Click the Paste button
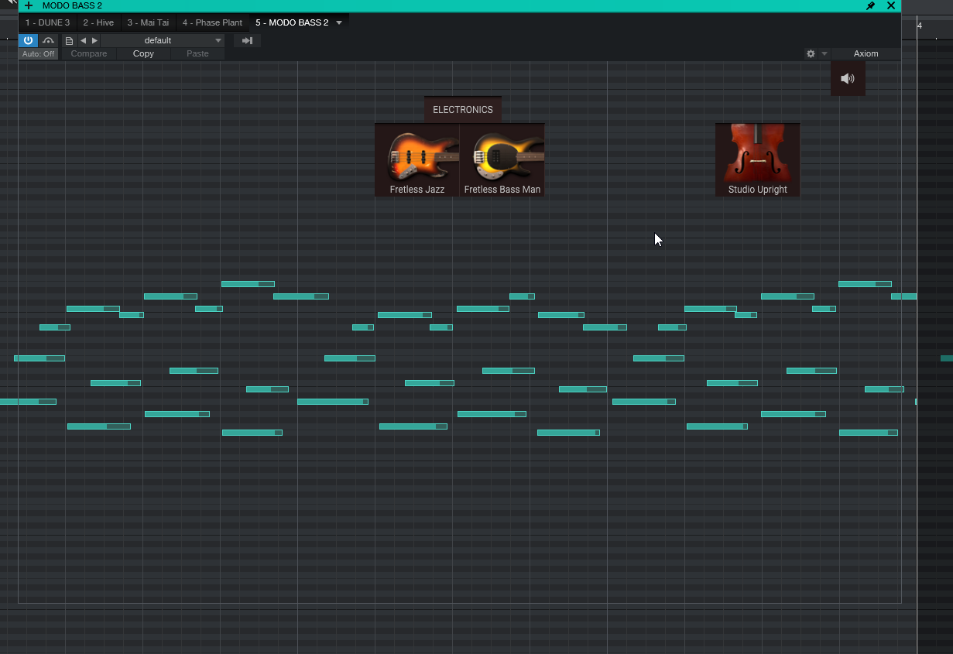Image resolution: width=953 pixels, height=654 pixels. (x=197, y=54)
